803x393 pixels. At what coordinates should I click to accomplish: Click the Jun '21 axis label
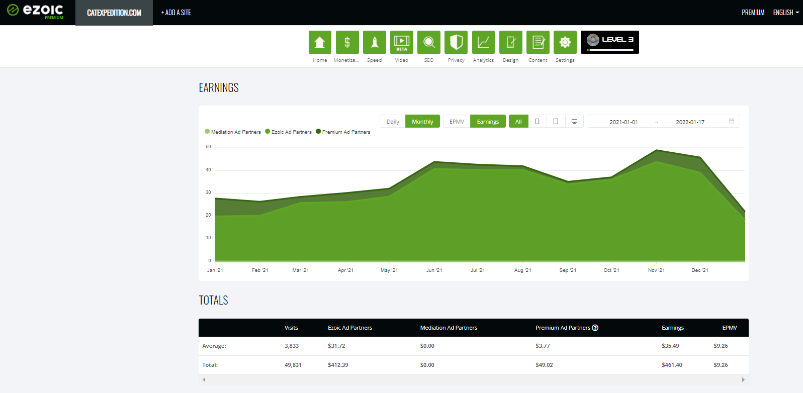click(x=434, y=270)
